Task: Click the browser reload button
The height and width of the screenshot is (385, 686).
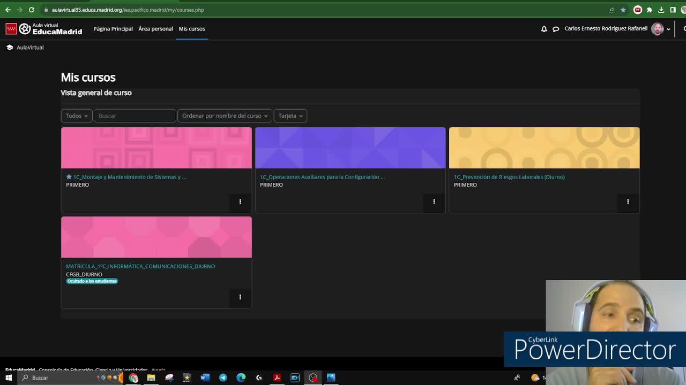Action: [32, 10]
